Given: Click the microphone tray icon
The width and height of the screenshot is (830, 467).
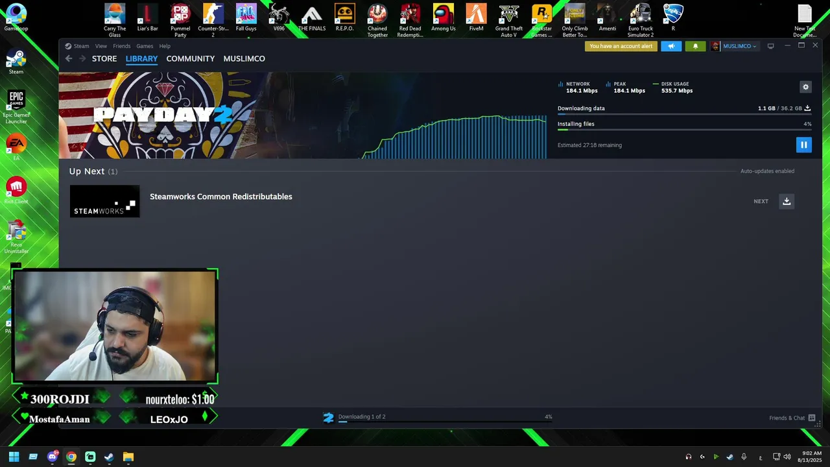Looking at the screenshot, I should coord(744,457).
